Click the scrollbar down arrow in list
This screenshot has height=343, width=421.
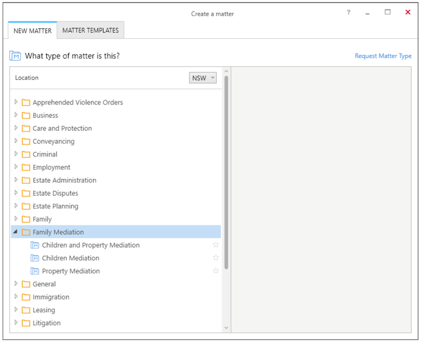pos(226,328)
